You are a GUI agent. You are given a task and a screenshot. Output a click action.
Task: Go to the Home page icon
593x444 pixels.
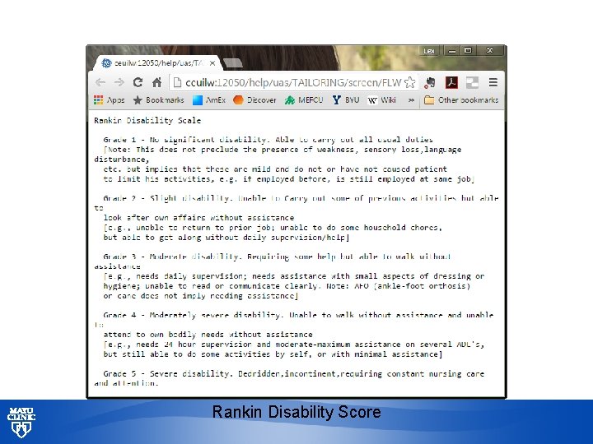[x=156, y=82]
